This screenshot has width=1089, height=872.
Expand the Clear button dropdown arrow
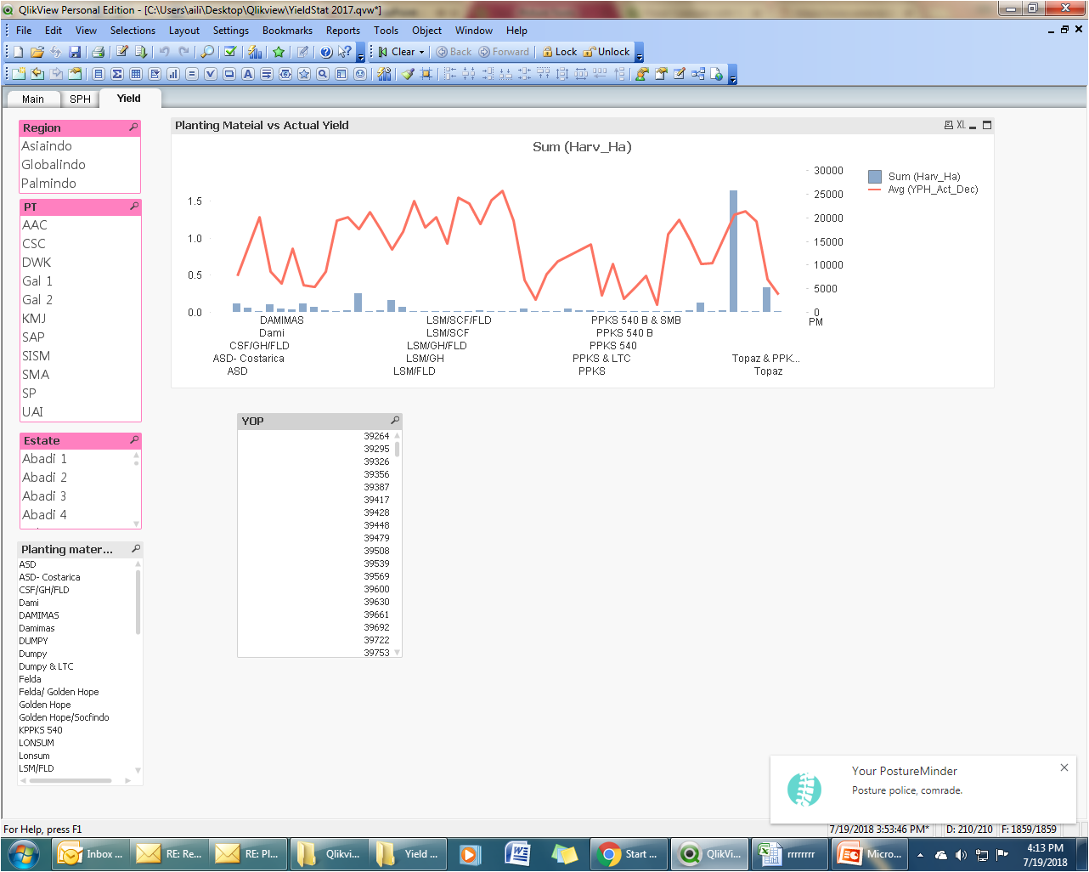tap(421, 52)
